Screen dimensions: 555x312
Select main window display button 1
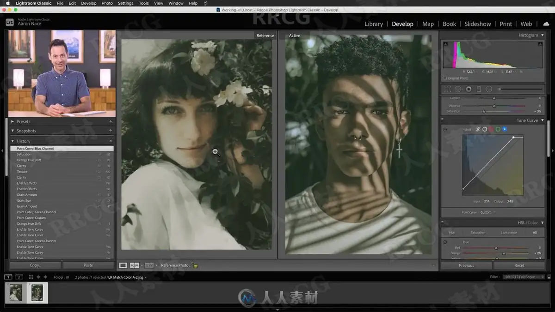tap(8, 277)
